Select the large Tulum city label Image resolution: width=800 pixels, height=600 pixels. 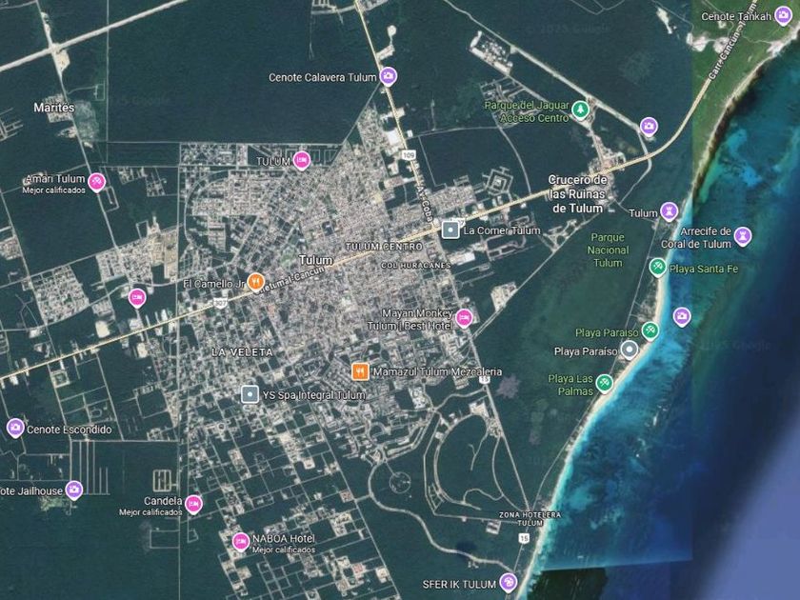coord(316,260)
